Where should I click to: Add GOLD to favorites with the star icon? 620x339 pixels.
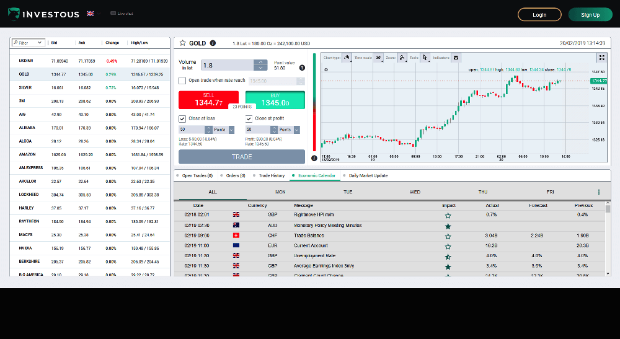pos(182,43)
